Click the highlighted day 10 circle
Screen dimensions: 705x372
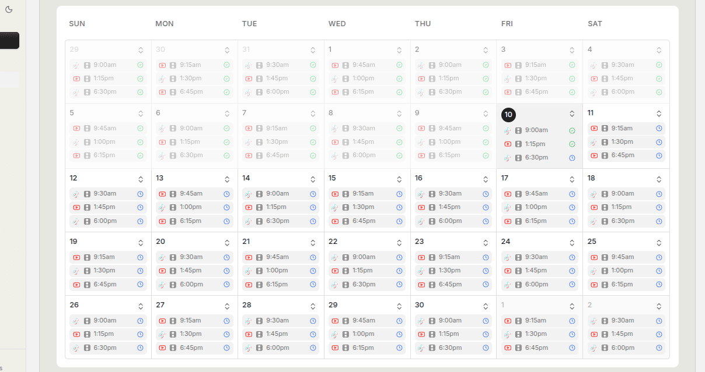[x=508, y=115]
